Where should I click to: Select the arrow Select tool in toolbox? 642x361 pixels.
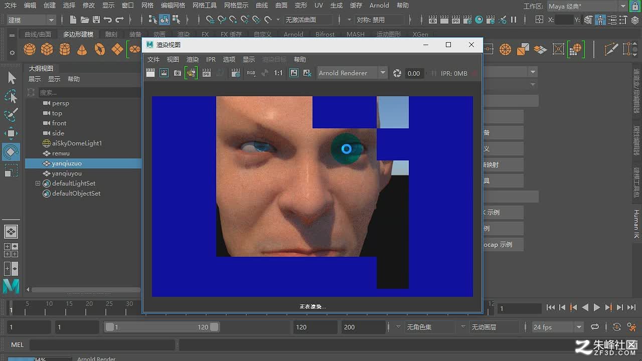(x=12, y=78)
